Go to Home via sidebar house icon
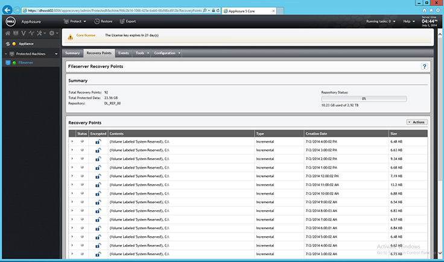The height and width of the screenshot is (262, 444). (x=8, y=33)
